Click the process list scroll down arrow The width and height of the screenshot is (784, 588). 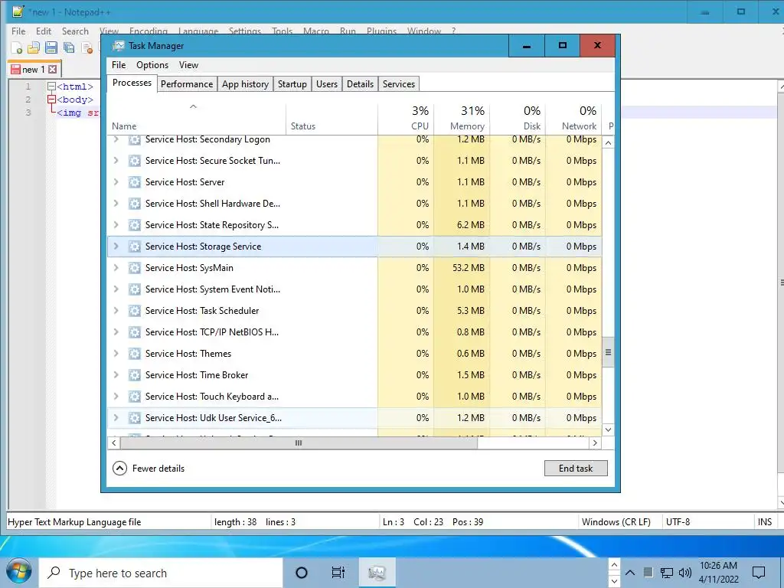pyautogui.click(x=608, y=430)
